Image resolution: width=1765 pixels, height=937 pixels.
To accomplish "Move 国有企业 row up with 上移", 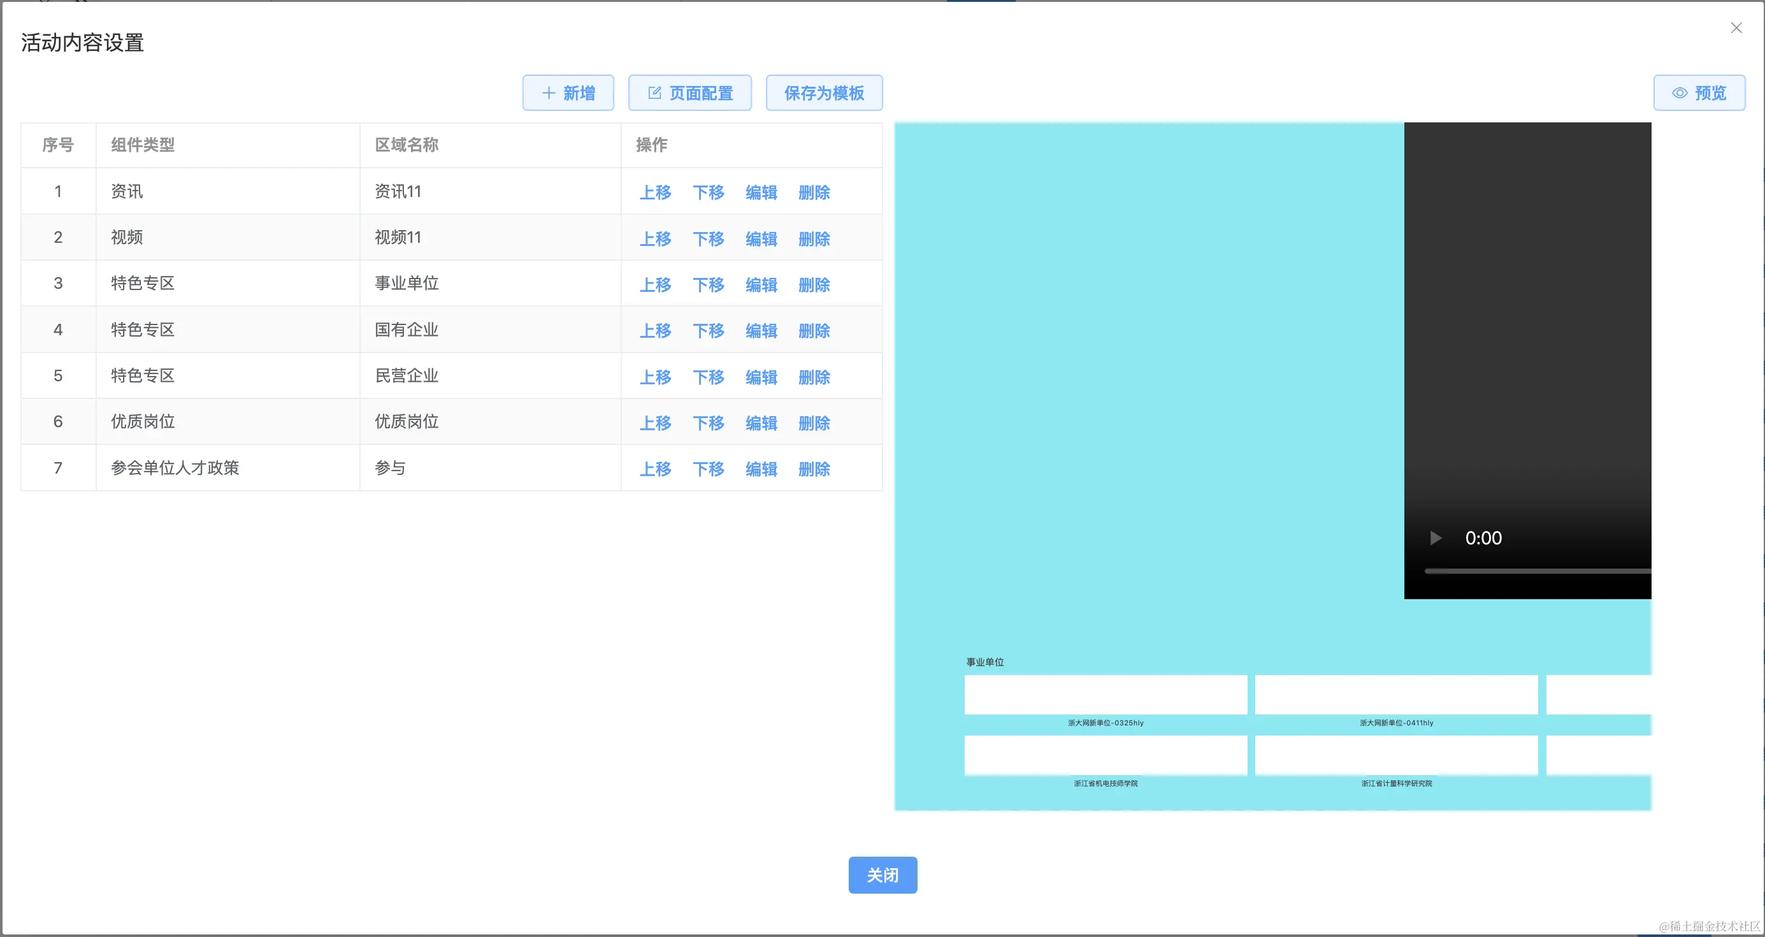I will [655, 330].
